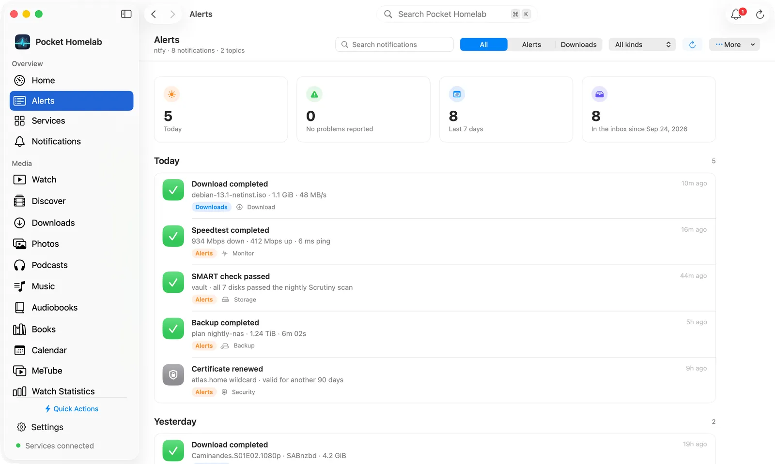775x464 pixels.
Task: Open the Backup completed notification
Action: coord(434,334)
